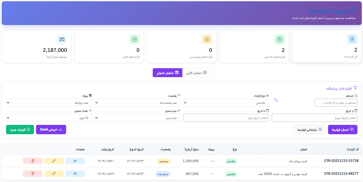Viewport: 363px width, 182px height.
Task: Click the خروجی Excel export button
Action: (51, 129)
